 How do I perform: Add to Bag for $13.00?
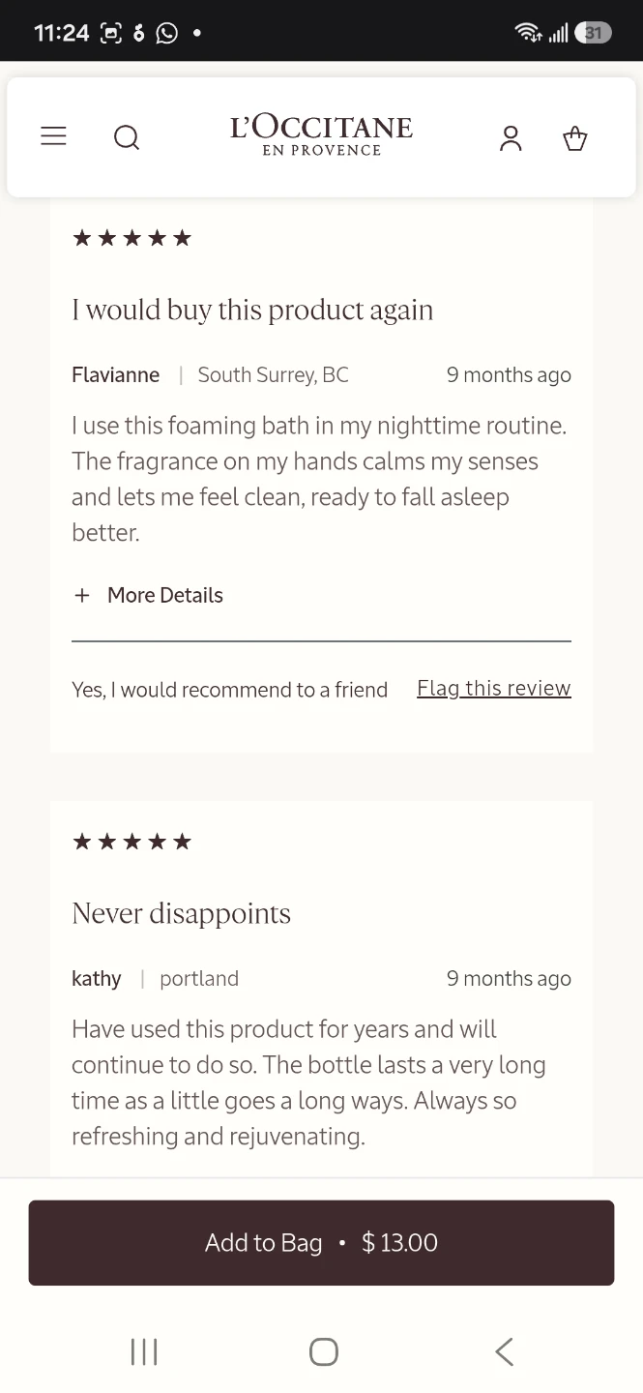pyautogui.click(x=321, y=1243)
